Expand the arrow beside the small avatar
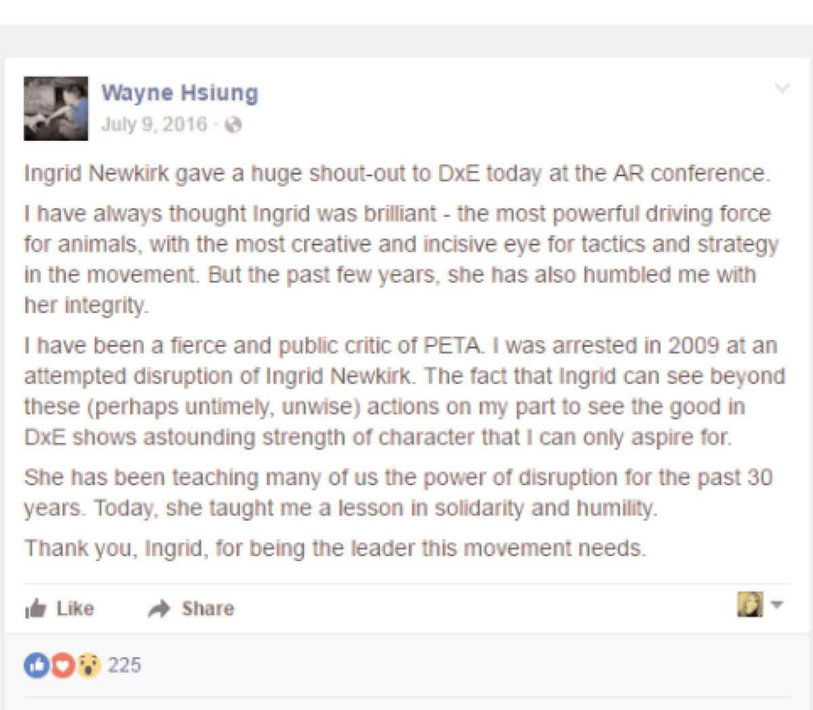The image size is (813, 710). point(777,604)
